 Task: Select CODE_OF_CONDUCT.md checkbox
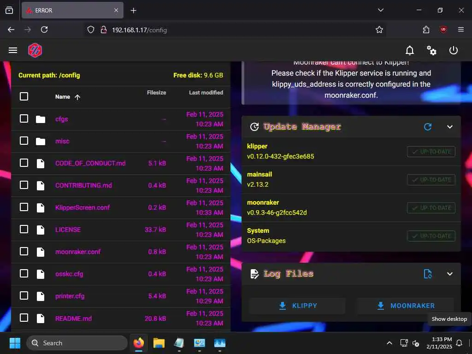coord(24,163)
